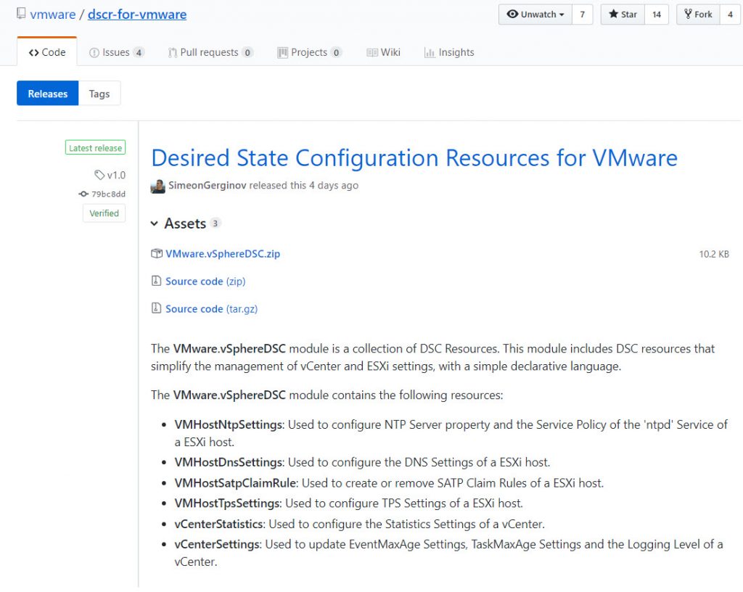
Task: Open the Unwatch dropdown
Action: click(x=535, y=15)
